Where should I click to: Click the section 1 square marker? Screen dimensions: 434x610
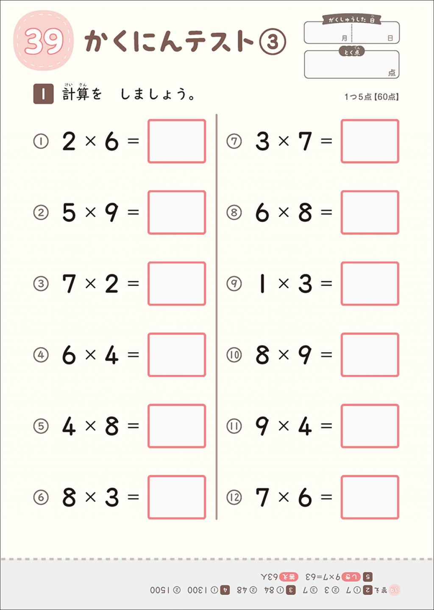coord(43,94)
